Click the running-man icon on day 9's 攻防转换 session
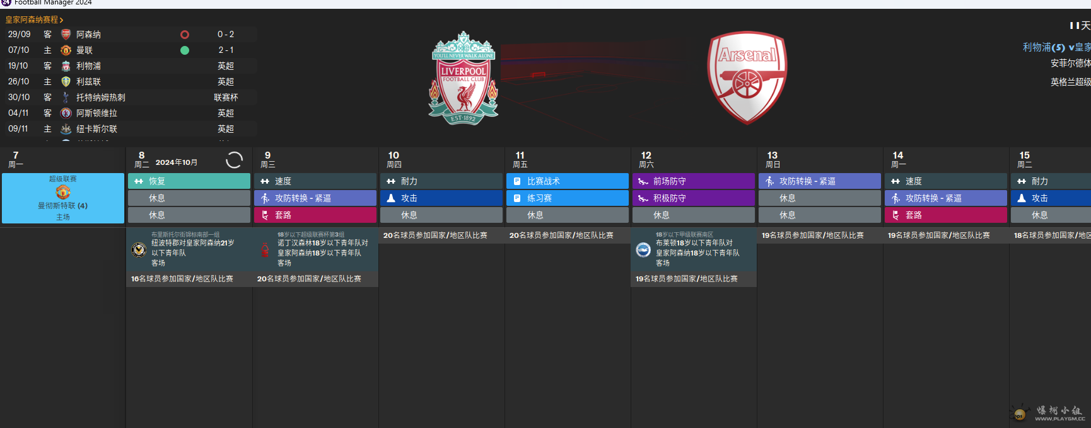The width and height of the screenshot is (1091, 428). click(x=265, y=198)
